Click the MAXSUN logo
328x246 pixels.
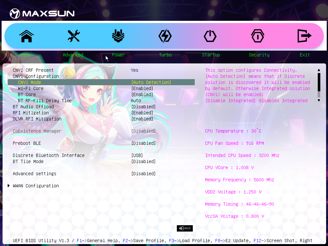42,13
